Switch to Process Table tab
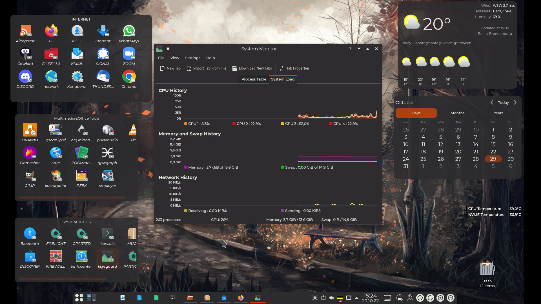The width and height of the screenshot is (541, 304). (x=254, y=79)
